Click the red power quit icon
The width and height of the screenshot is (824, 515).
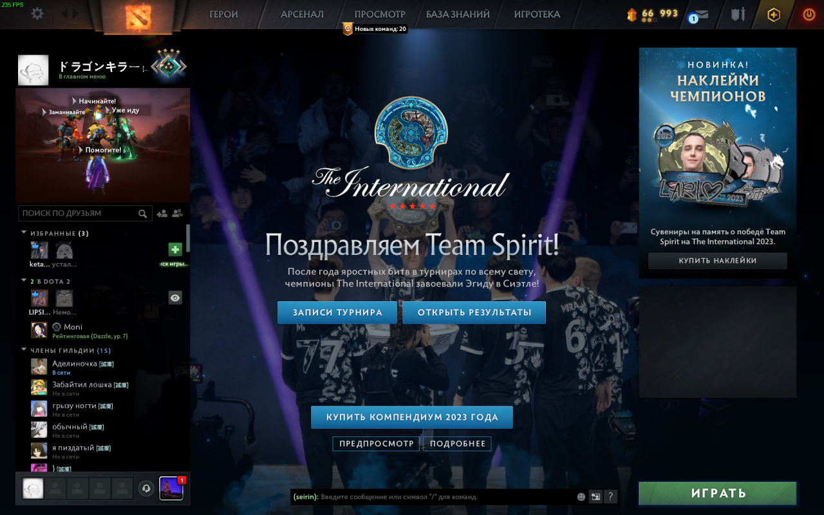click(x=809, y=14)
